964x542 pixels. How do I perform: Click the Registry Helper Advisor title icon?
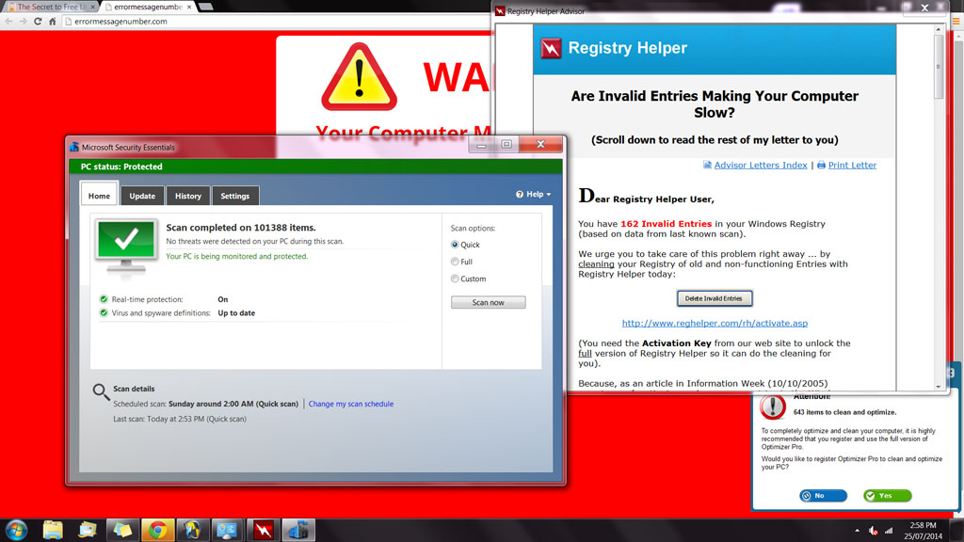click(500, 11)
